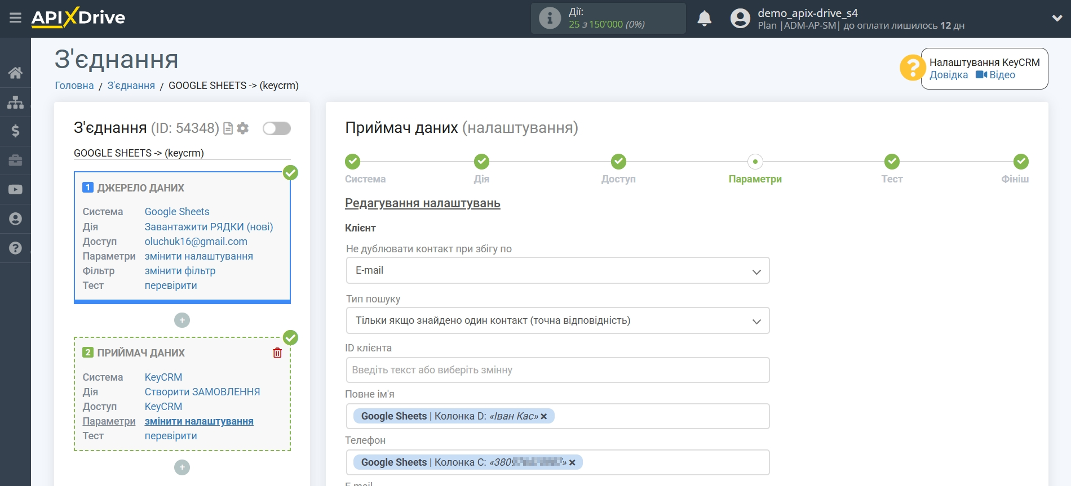Screen dimensions: 1071x486
Task: Click the actions info icon
Action: coord(550,18)
